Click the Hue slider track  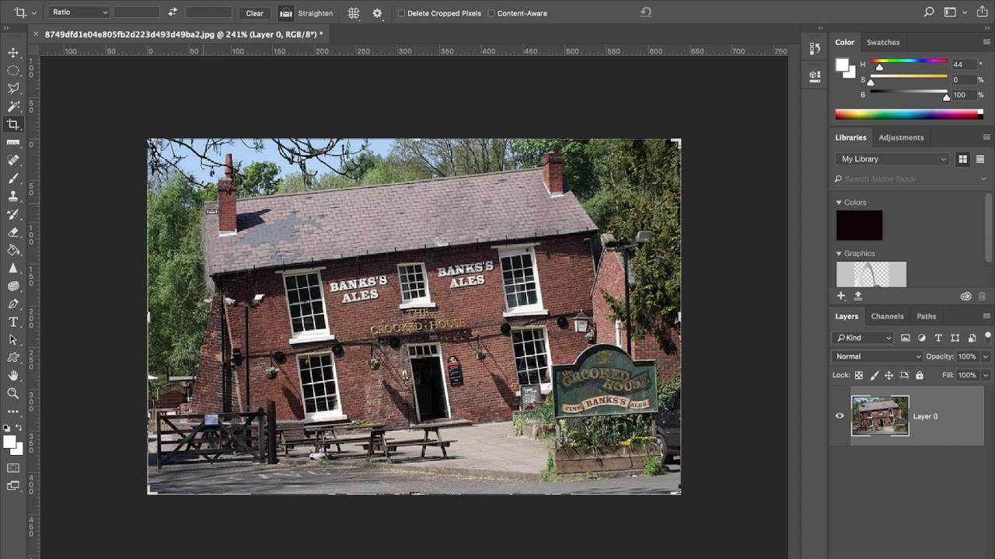coord(908,61)
